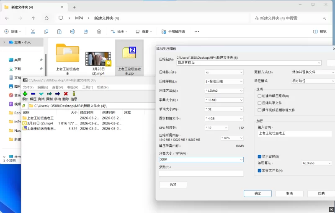Open the archive format 7z dropdown
Screen dimensions: 335x213
click(224, 72)
